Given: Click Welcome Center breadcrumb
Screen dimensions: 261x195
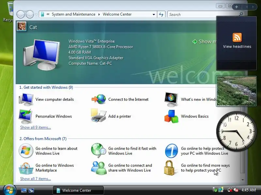Looking at the screenshot, I should click(x=117, y=14).
